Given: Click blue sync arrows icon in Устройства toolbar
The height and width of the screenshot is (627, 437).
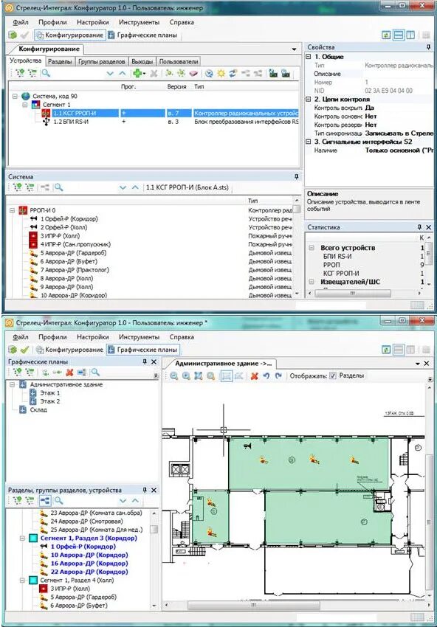Looking at the screenshot, I should tap(233, 74).
